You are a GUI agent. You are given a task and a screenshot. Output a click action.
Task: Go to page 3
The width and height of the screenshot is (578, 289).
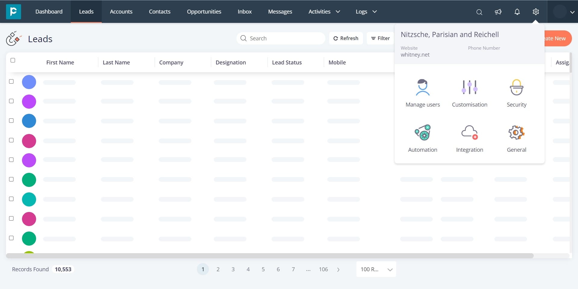(233, 269)
